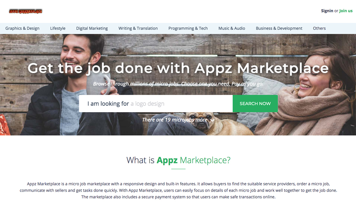Open the Lifestyle category
The width and height of the screenshot is (356, 213).
[58, 28]
